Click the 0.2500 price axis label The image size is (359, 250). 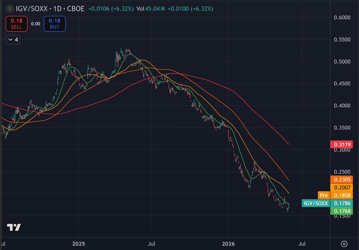(x=342, y=172)
